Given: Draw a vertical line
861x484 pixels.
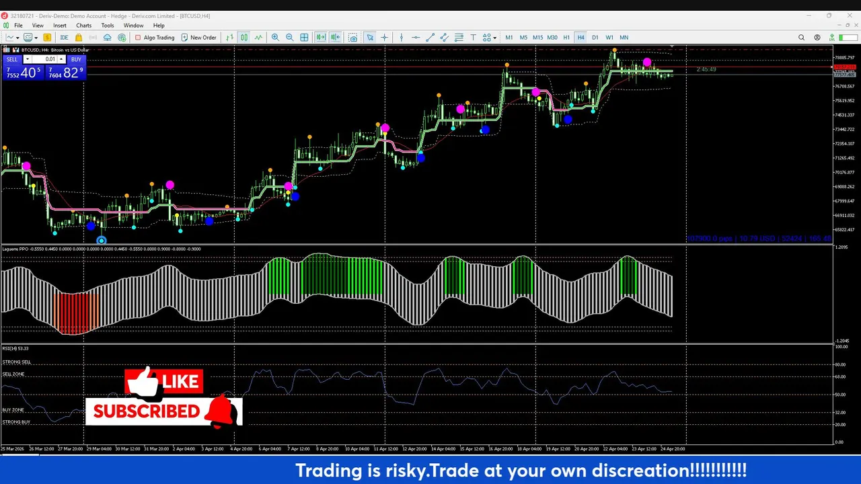Looking at the screenshot, I should 402,38.
